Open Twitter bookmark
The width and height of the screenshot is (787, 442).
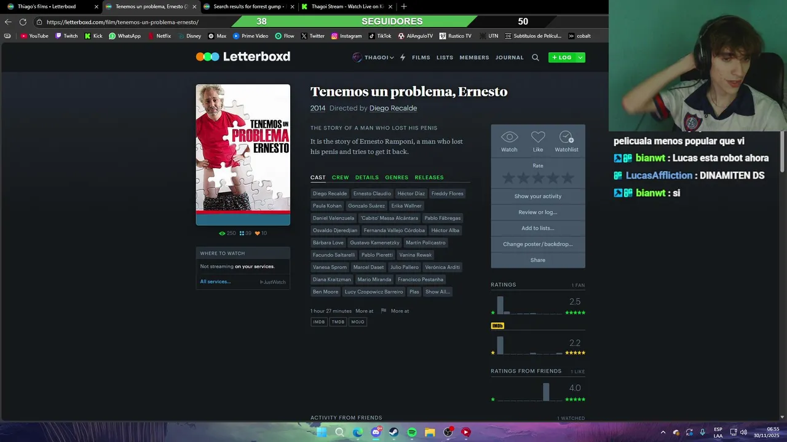click(312, 36)
